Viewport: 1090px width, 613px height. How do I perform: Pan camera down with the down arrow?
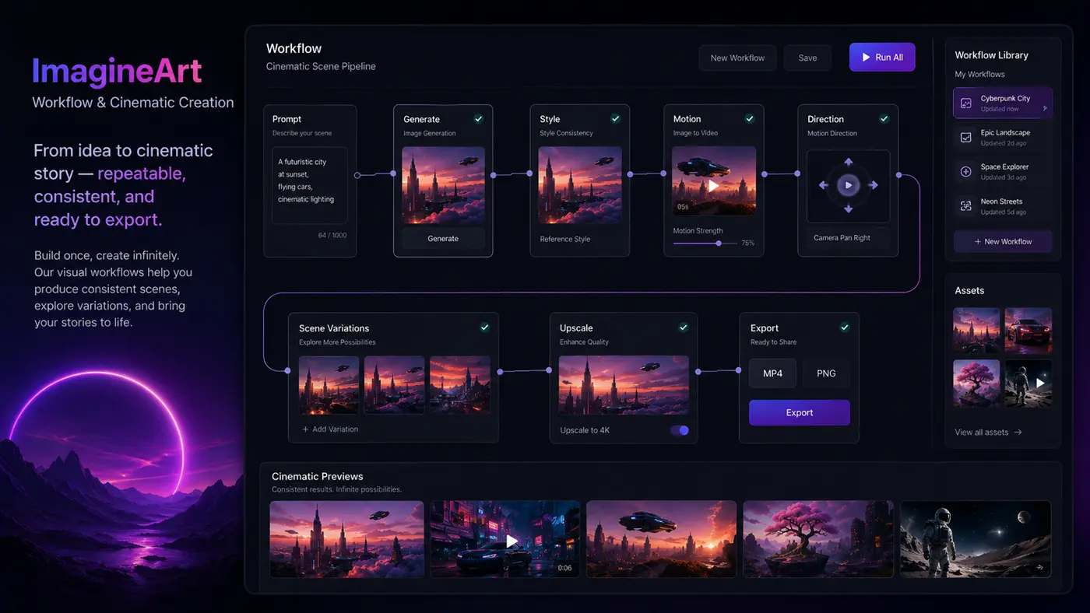[849, 209]
